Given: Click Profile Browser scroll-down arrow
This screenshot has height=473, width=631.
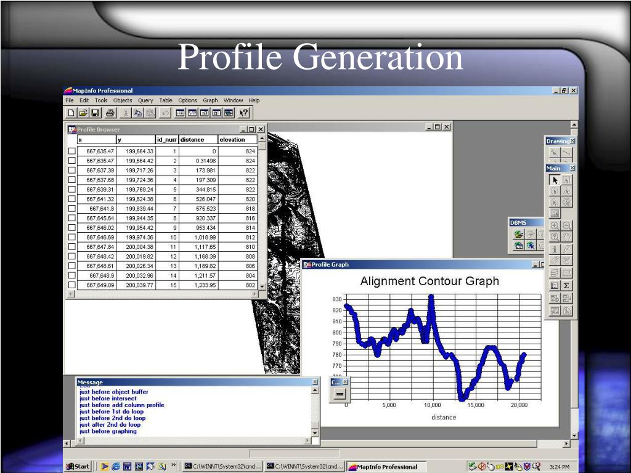Looking at the screenshot, I should 262,286.
